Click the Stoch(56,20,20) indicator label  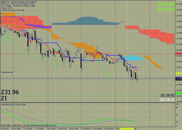[13, 105]
